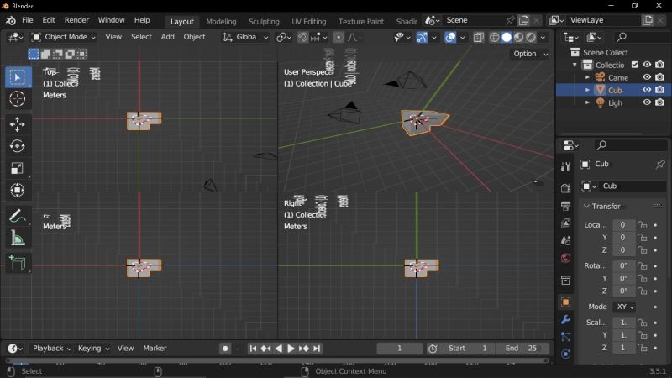Hide the Cube object in viewport

click(647, 90)
